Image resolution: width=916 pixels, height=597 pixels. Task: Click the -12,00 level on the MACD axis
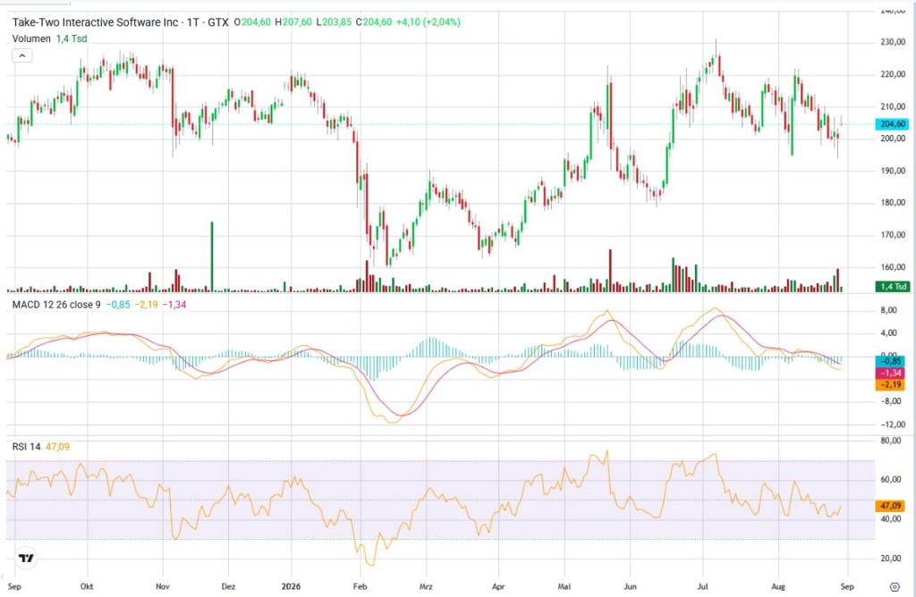click(x=892, y=425)
